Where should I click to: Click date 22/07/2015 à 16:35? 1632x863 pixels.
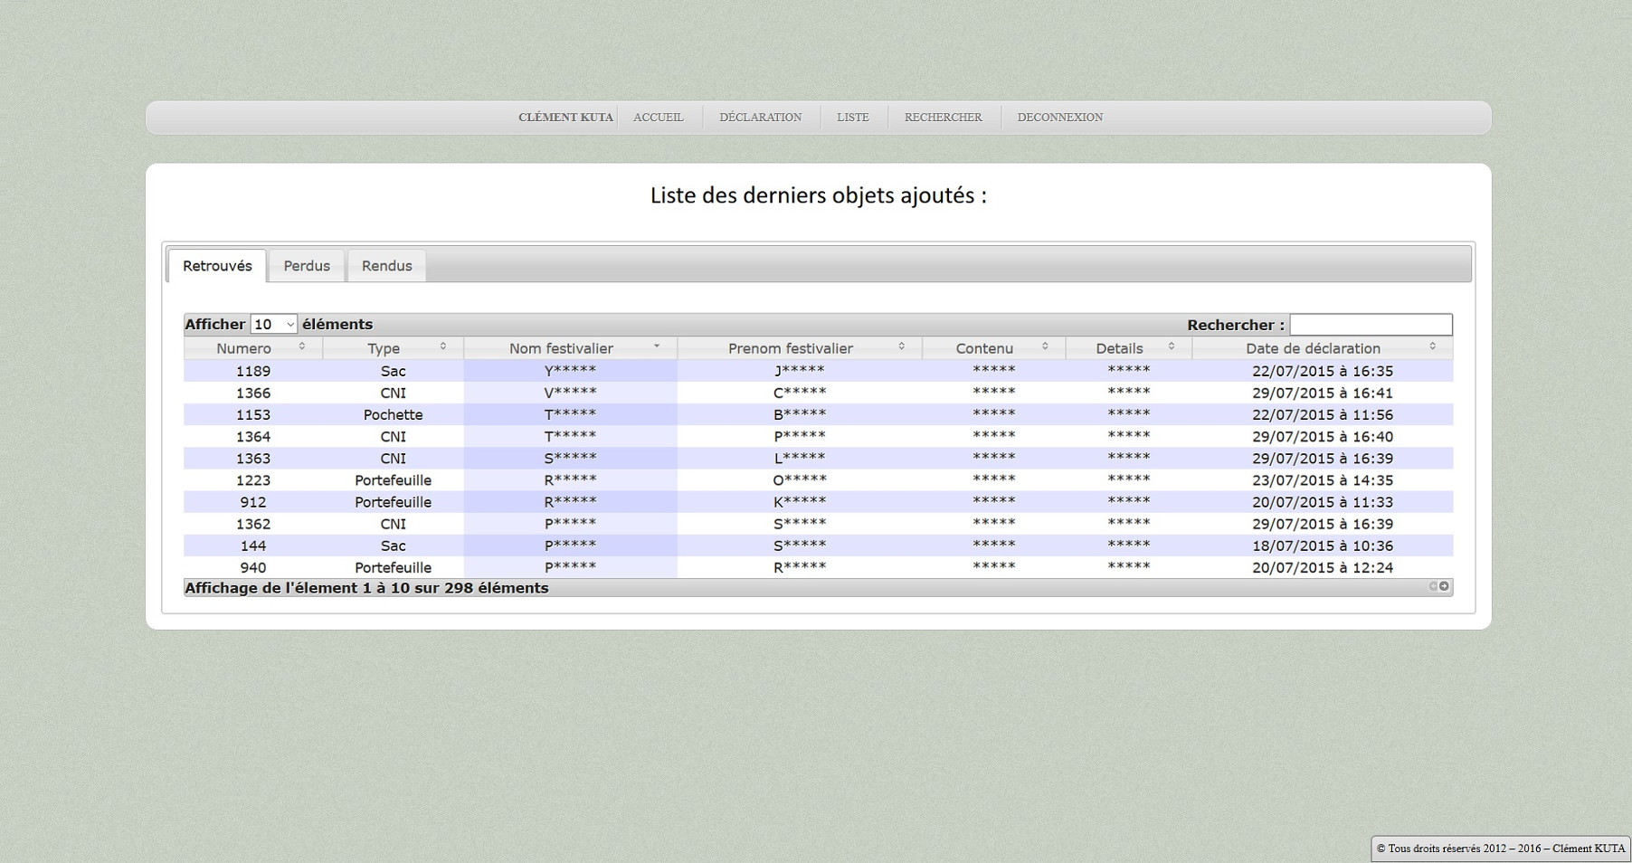coord(1323,371)
